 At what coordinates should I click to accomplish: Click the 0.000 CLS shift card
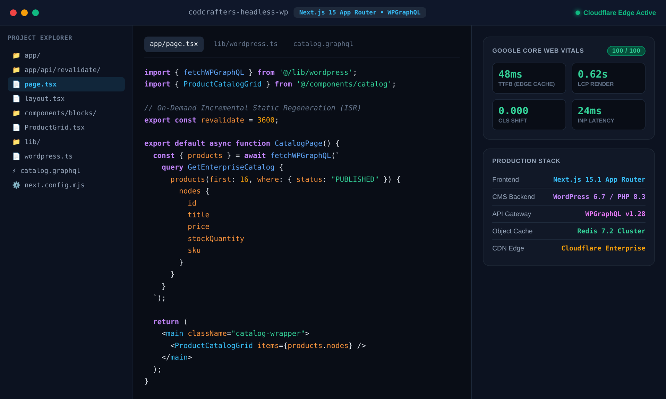point(529,115)
